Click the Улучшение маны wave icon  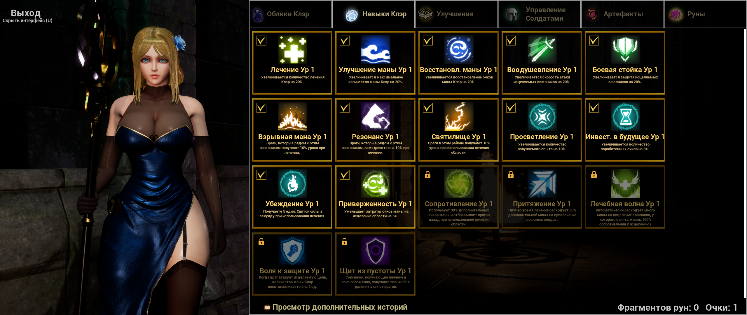376,50
